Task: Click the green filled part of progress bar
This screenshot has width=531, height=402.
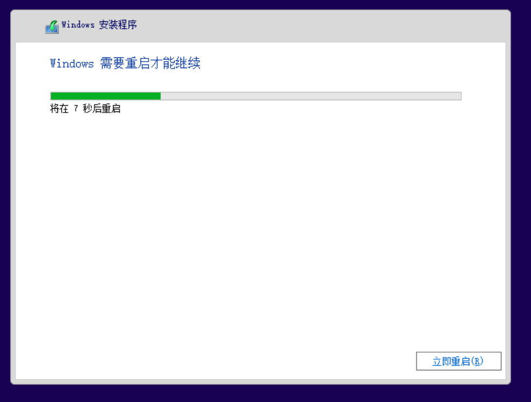Action: (x=106, y=96)
